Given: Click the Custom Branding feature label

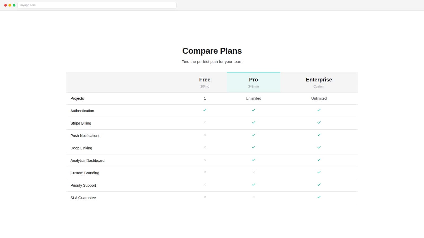Looking at the screenshot, I should coord(85,173).
